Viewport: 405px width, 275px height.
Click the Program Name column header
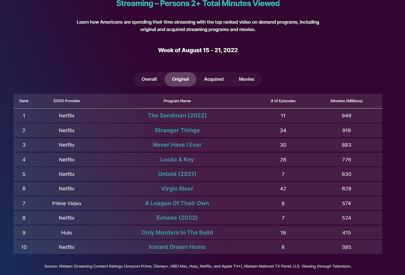coord(177,101)
